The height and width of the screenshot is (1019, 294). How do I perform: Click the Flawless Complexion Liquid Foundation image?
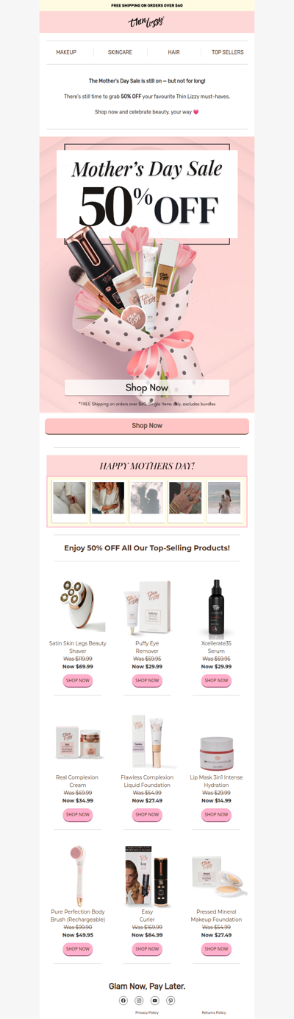[147, 742]
